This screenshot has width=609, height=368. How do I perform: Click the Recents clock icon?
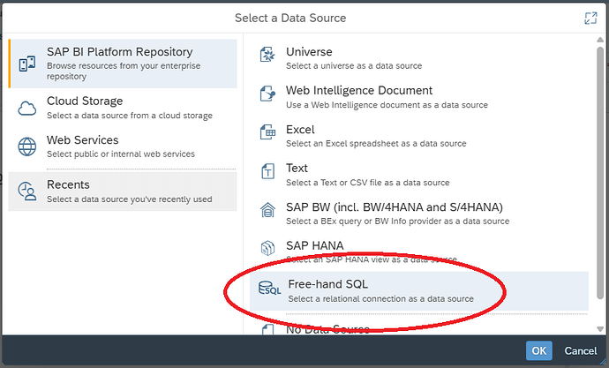point(29,192)
